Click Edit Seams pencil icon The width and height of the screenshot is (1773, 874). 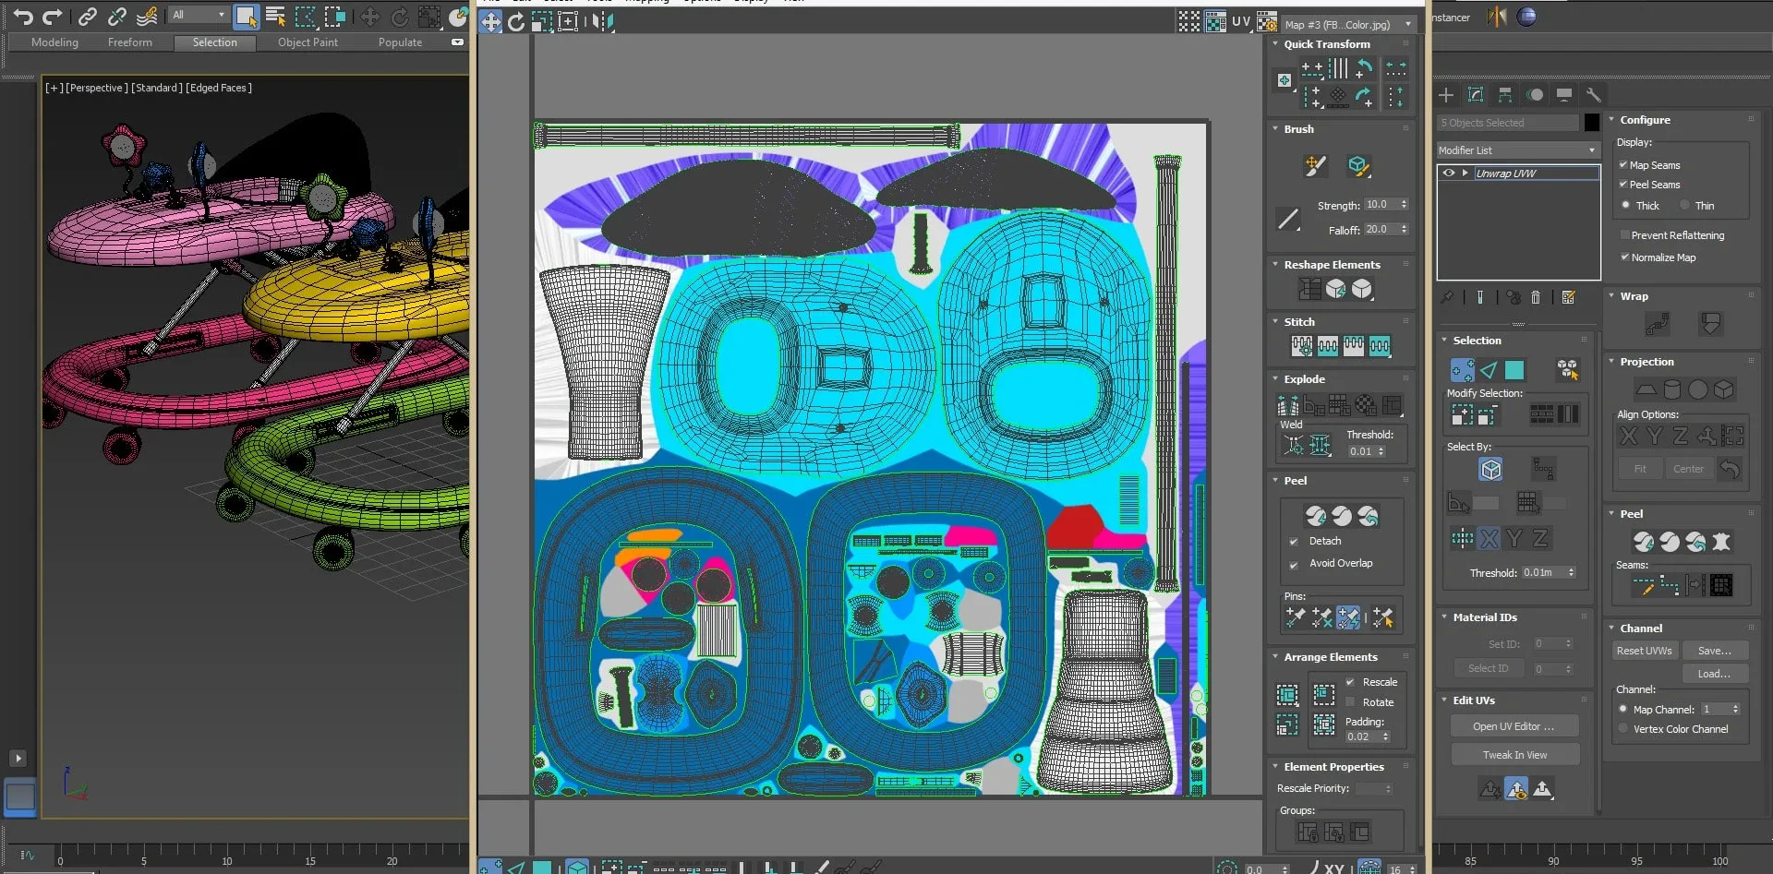(1643, 585)
